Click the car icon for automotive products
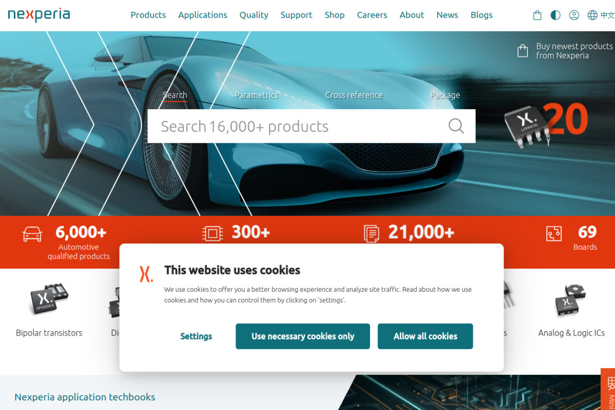Image resolution: width=615 pixels, height=410 pixels. (32, 234)
